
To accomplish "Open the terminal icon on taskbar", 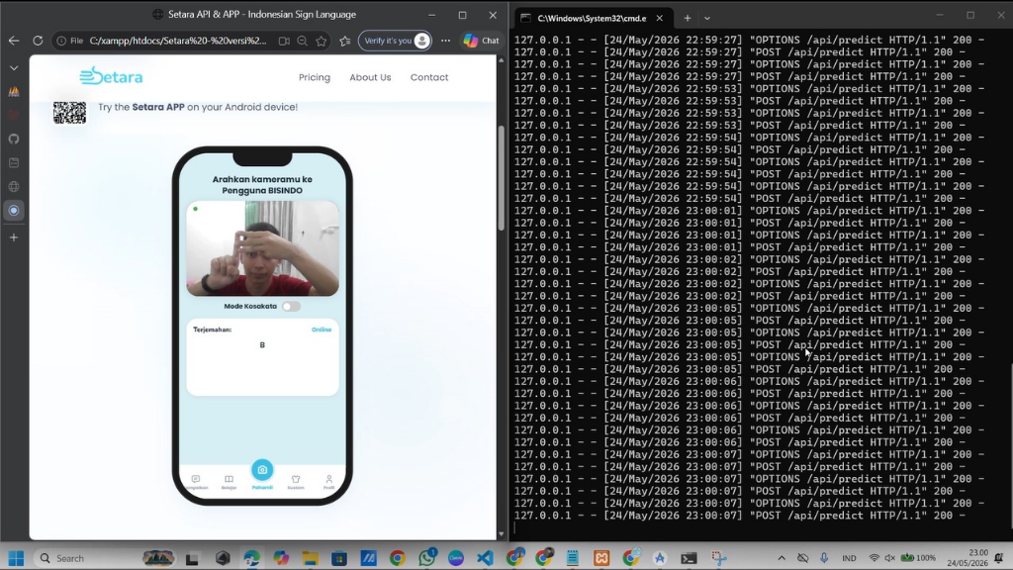I will coord(689,558).
